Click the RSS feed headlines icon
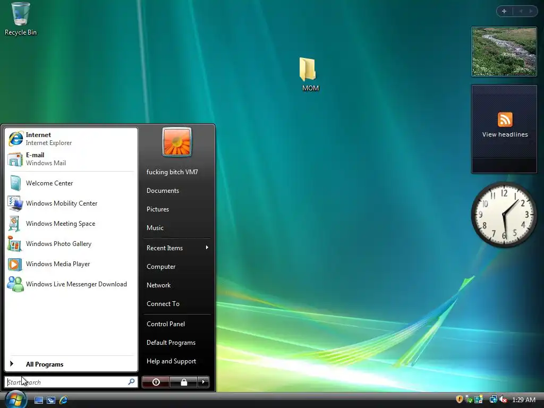The width and height of the screenshot is (544, 408). 505,120
